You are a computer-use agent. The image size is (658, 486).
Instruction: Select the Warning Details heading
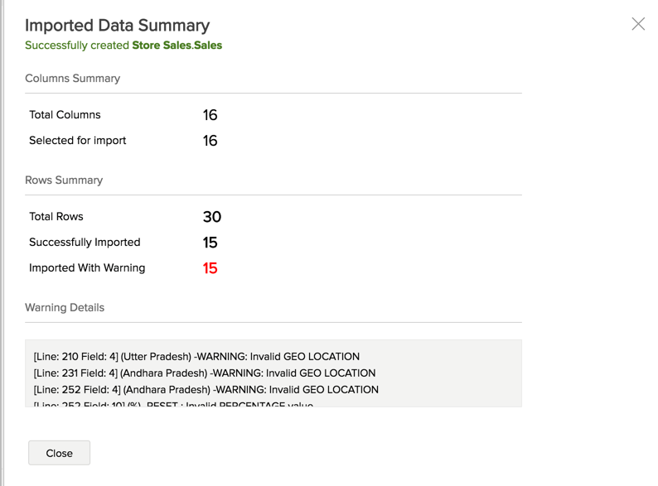pos(65,308)
